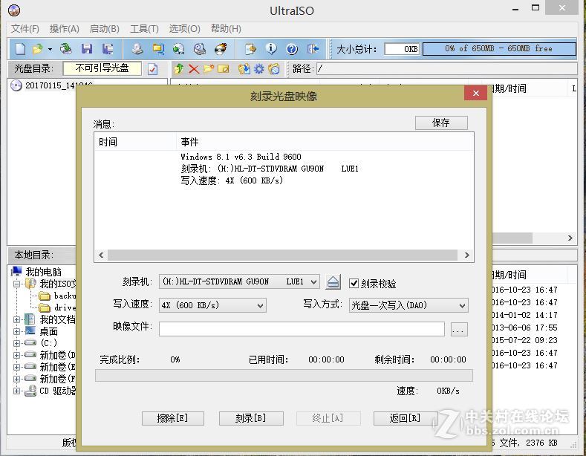The height and width of the screenshot is (456, 586).
Task: Click the Make CD/DVD image icon
Action: (137, 49)
